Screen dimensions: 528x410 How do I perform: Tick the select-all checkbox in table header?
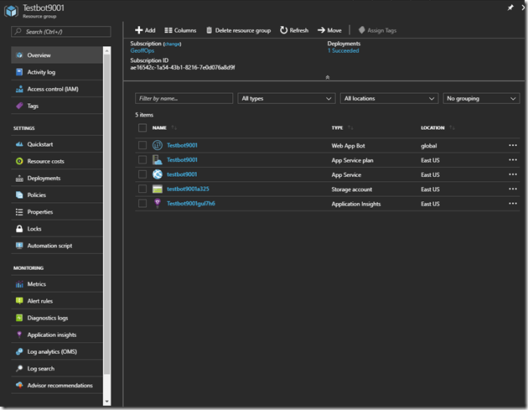[142, 127]
